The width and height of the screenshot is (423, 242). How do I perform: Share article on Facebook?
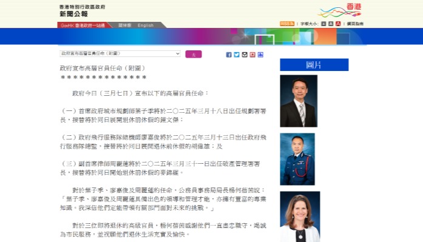pyautogui.click(x=229, y=55)
